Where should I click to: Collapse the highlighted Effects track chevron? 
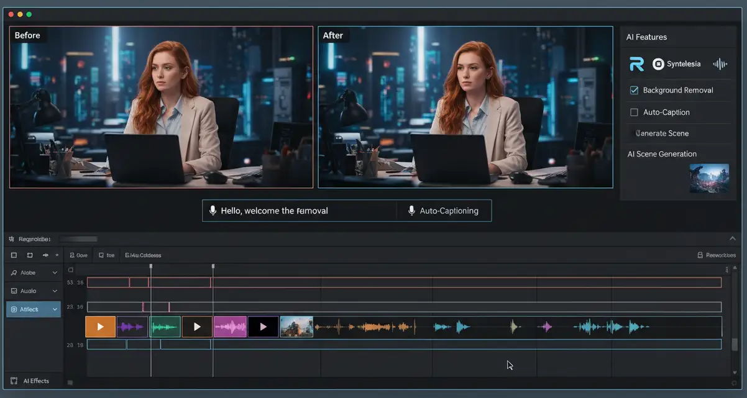tap(54, 308)
